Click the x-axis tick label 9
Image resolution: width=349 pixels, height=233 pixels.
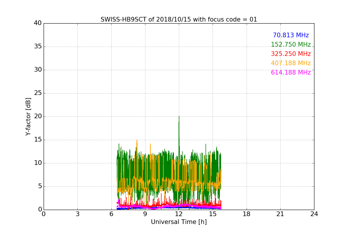[145, 214]
